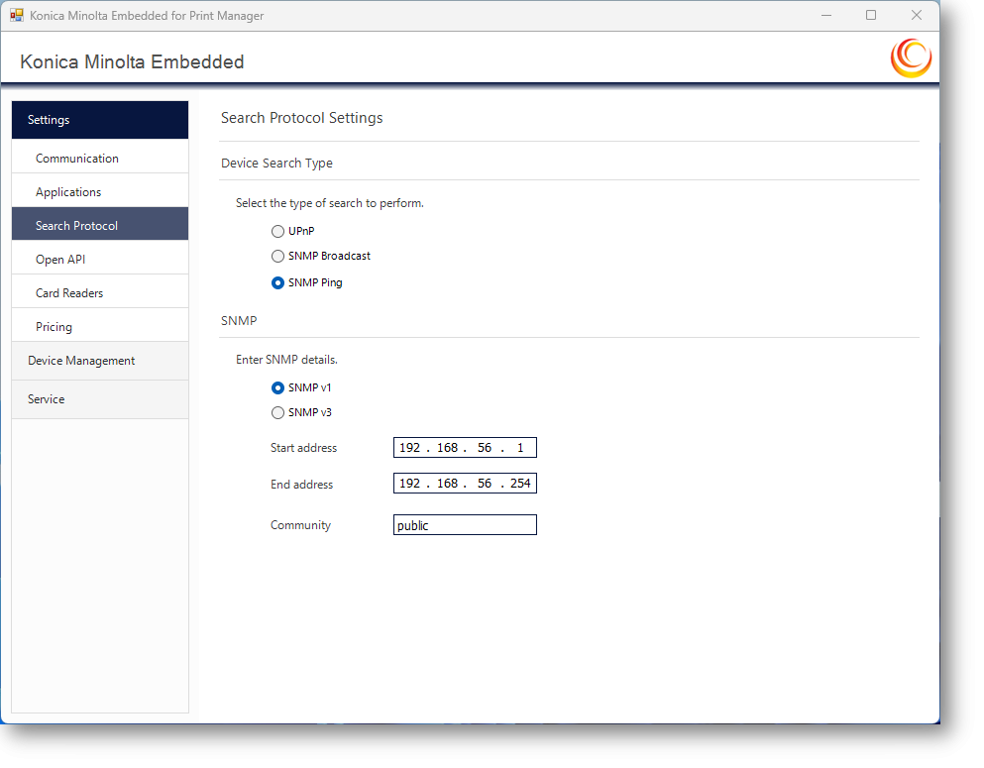This screenshot has width=984, height=768.
Task: Click the orange swirl logo
Action: 912,58
